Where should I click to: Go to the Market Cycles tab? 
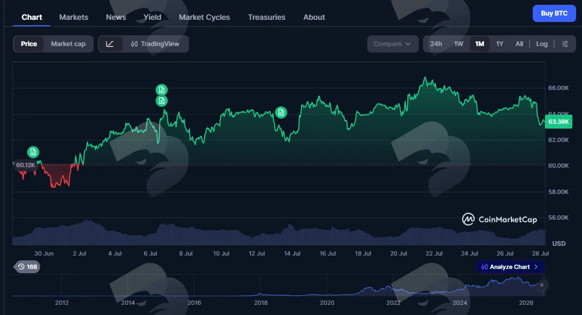tap(204, 17)
